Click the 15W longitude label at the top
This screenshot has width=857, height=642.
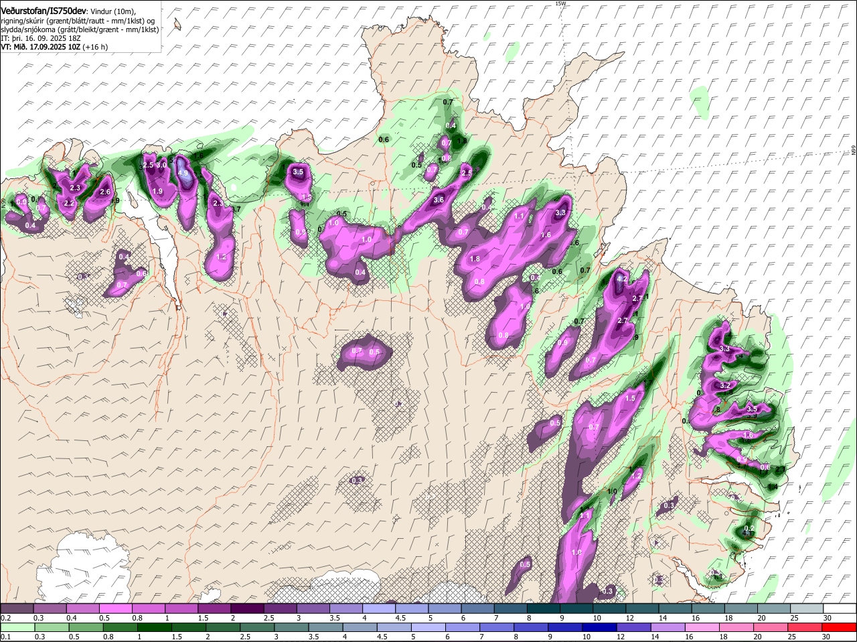click(x=560, y=4)
